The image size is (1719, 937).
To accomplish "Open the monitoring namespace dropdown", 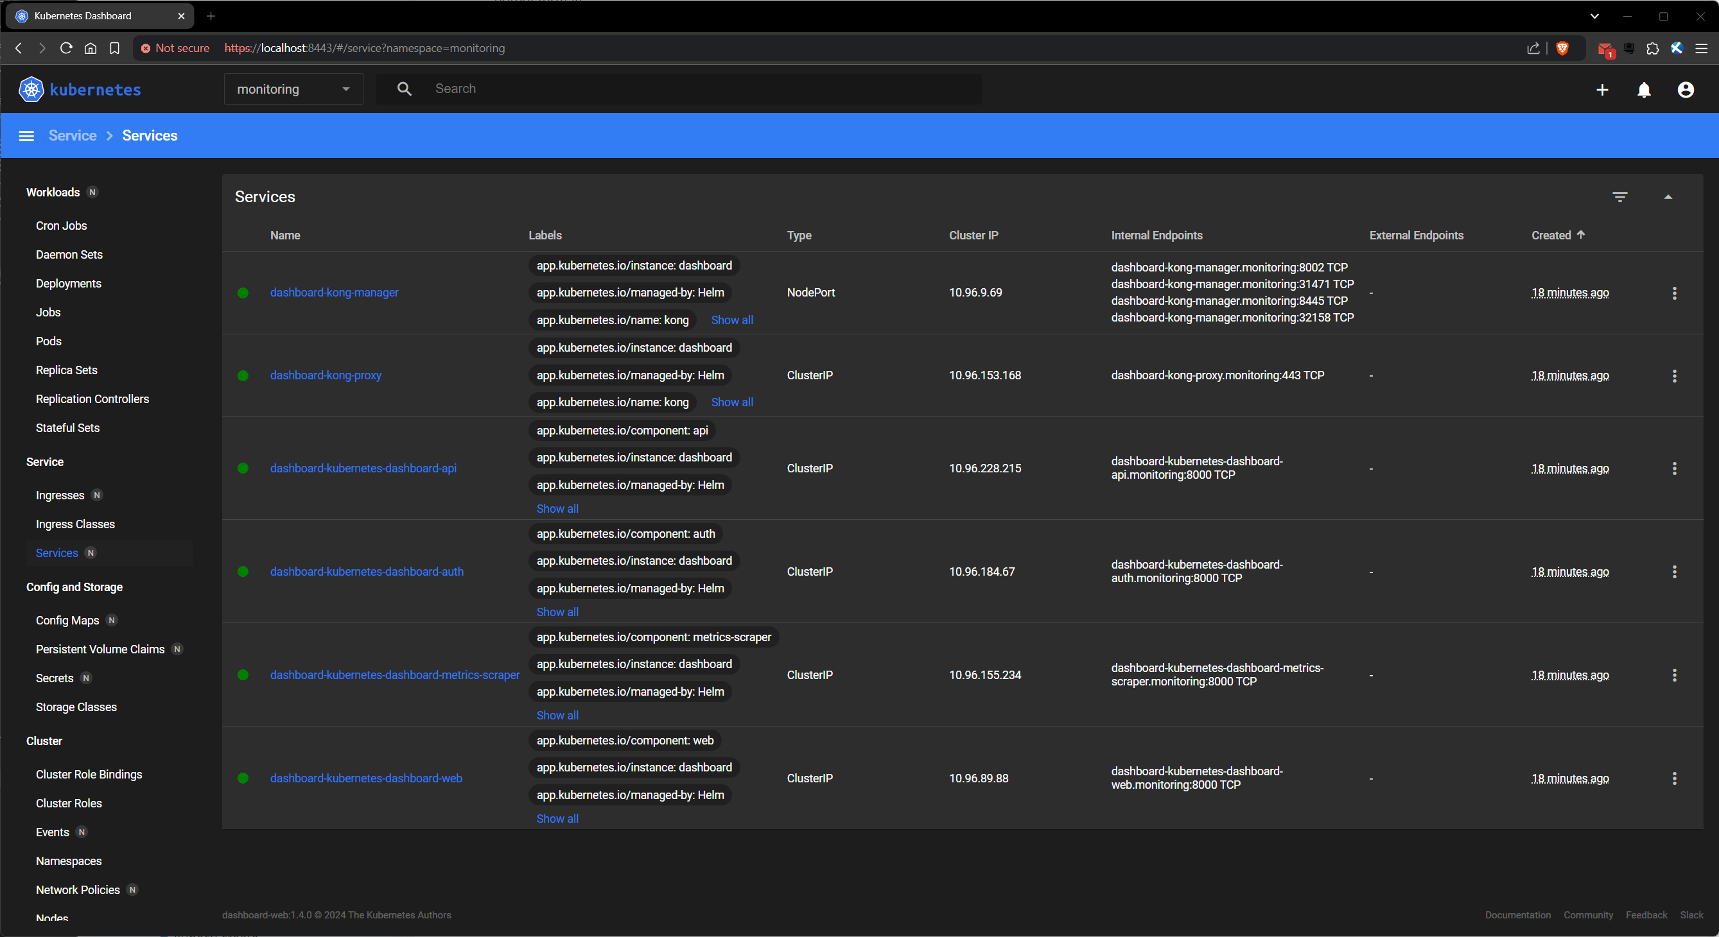I will coord(293,89).
